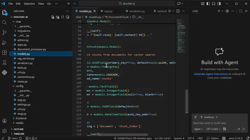Toggle the bottom panel visibility
The height and width of the screenshot is (140, 250).
[x=214, y=4]
